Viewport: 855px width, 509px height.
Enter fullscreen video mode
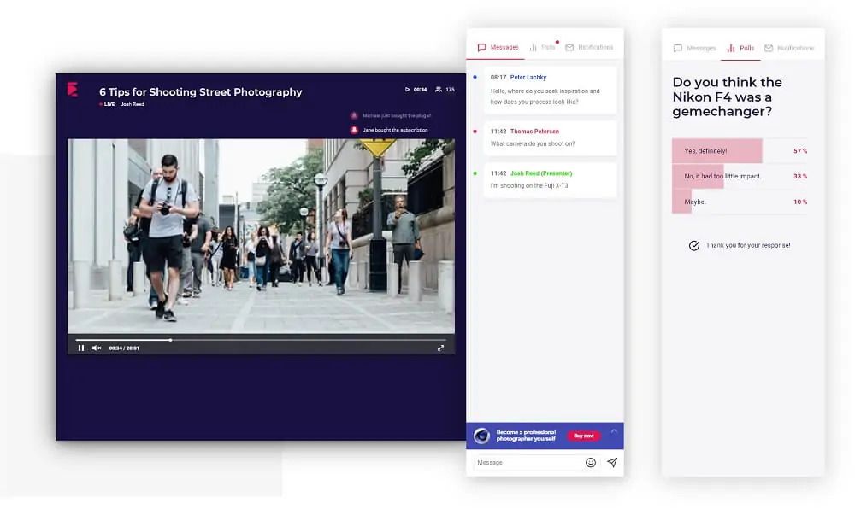[440, 348]
